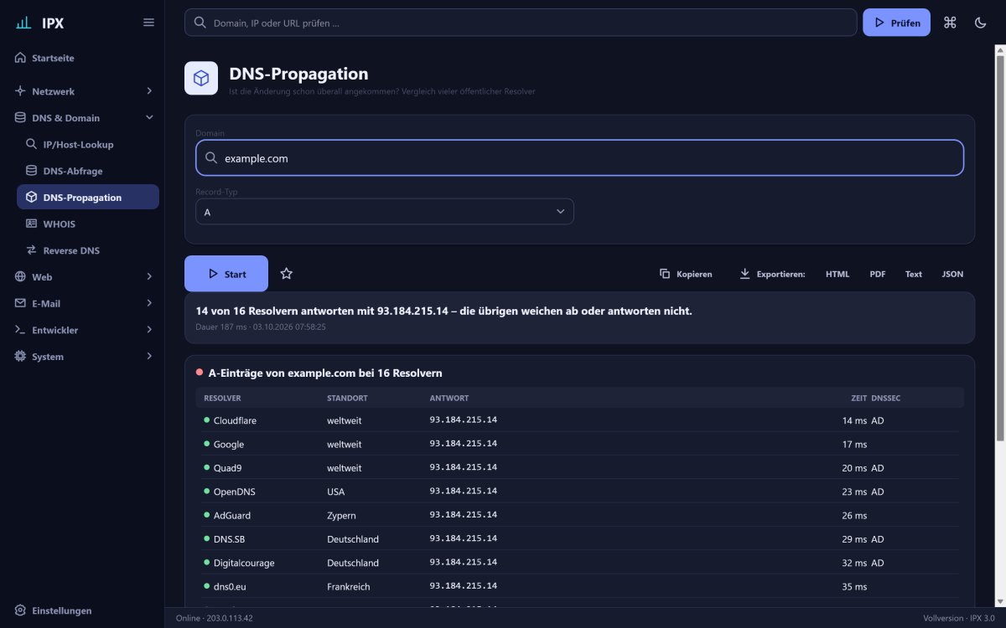Viewport: 1006px width, 628px height.
Task: Click the DNS-Propagation cube header icon
Action: 201,78
